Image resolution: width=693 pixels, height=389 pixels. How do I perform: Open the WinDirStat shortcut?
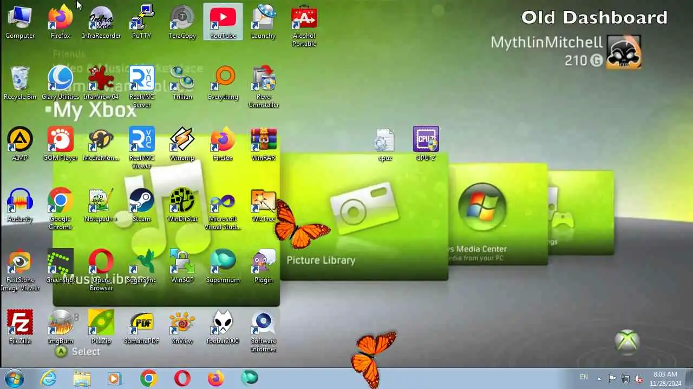coord(182,206)
